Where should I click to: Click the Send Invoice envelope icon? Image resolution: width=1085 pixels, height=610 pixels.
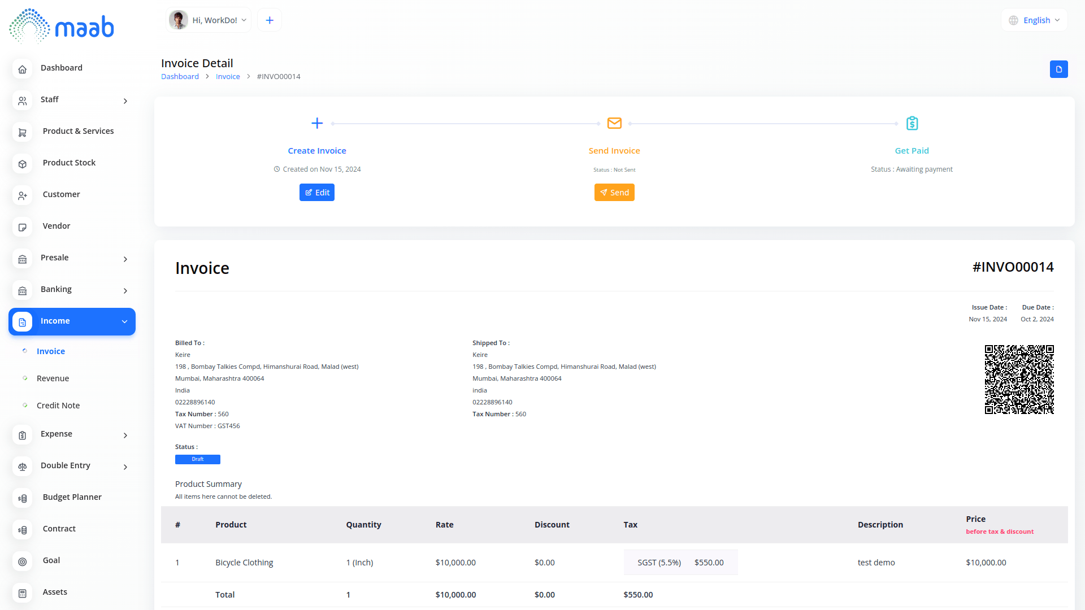614,123
